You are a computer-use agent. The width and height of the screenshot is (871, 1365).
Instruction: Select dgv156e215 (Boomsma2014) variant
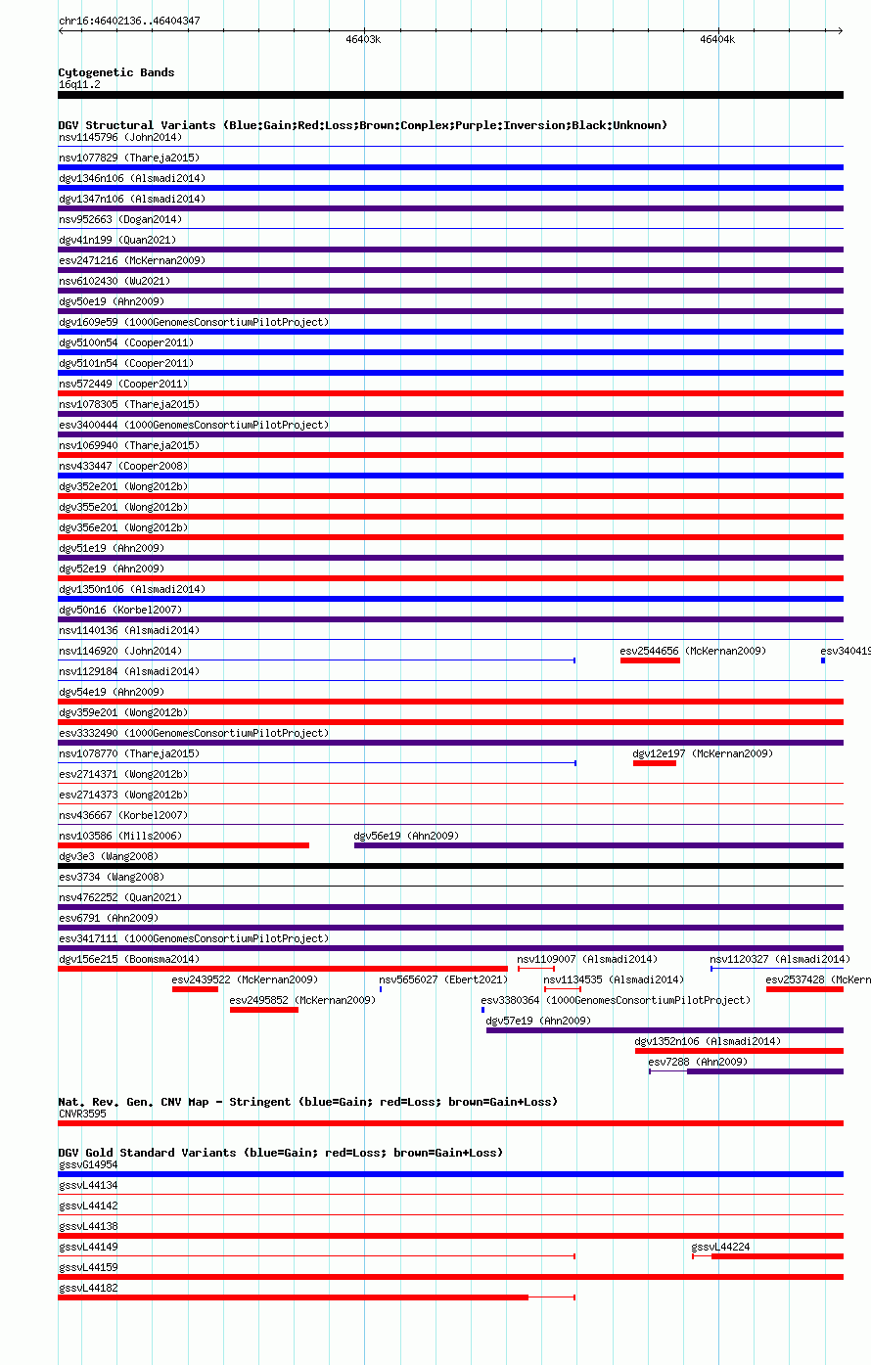tap(128, 959)
